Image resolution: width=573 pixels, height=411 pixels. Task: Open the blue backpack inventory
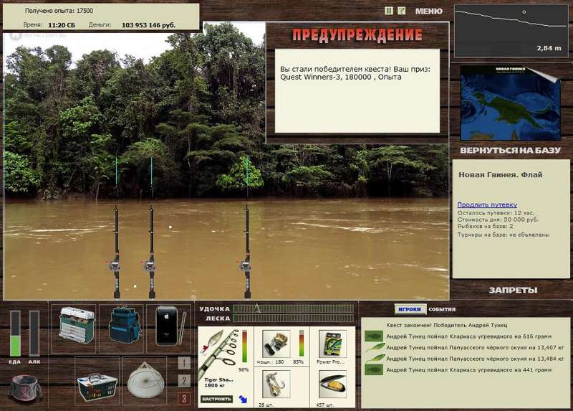point(124,325)
